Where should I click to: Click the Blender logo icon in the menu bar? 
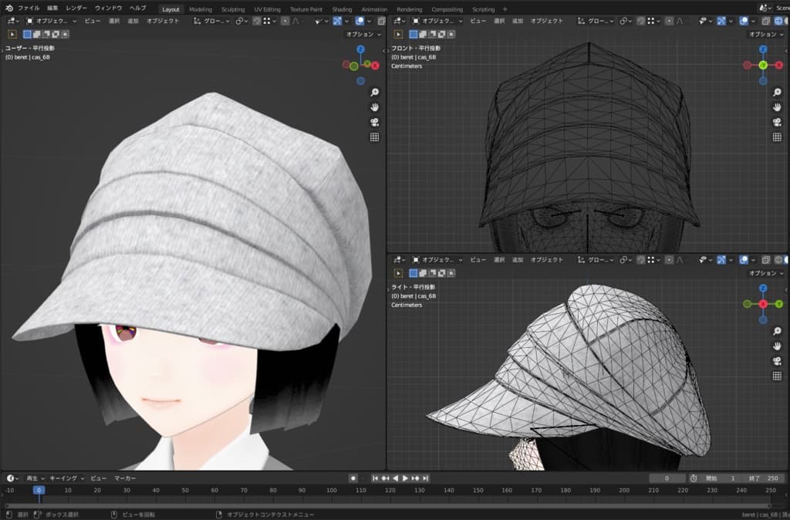[x=8, y=8]
